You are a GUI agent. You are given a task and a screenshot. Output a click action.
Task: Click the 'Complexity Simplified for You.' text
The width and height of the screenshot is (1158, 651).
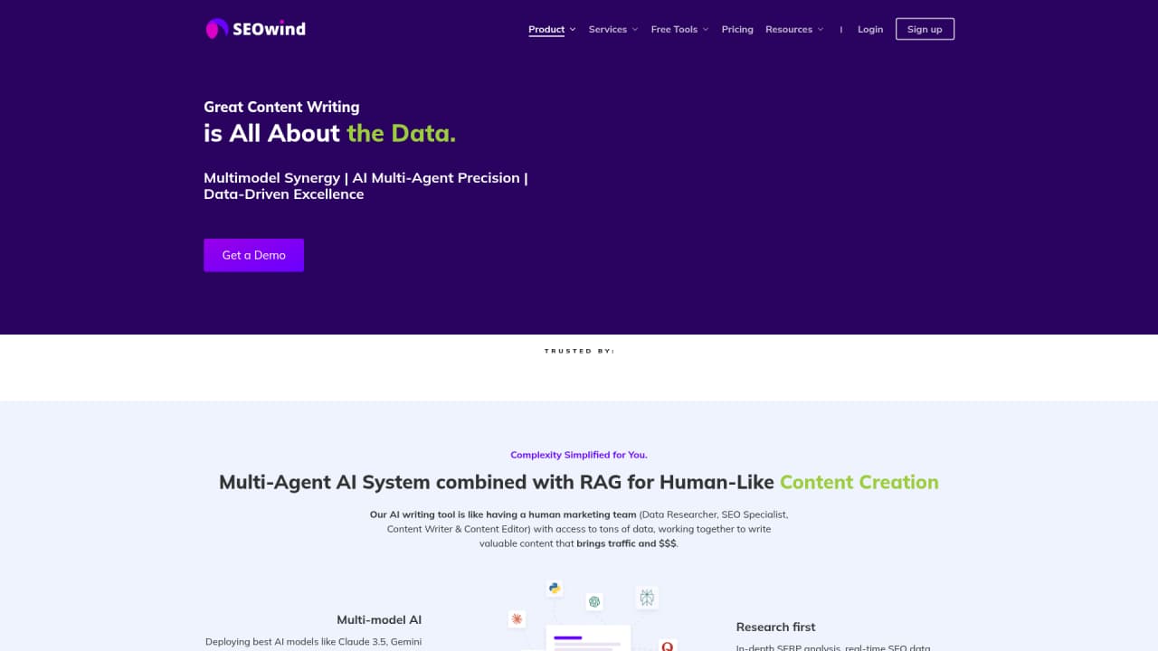pyautogui.click(x=579, y=455)
